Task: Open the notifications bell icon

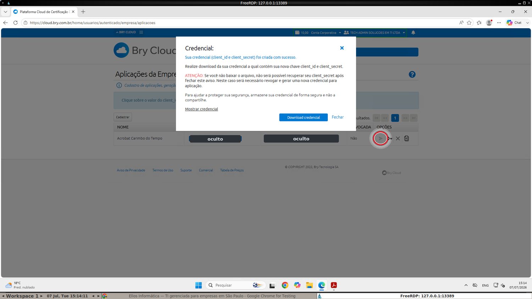Action: 413,33
